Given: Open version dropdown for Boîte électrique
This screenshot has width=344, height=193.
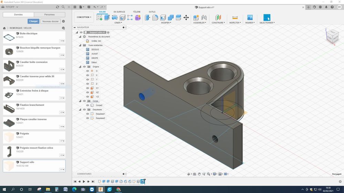Looking at the screenshot, I should coord(62,41).
